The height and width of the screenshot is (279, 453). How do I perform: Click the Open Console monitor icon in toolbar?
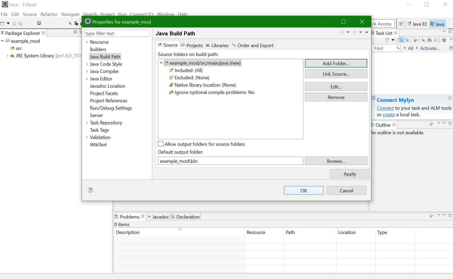(x=39, y=23)
